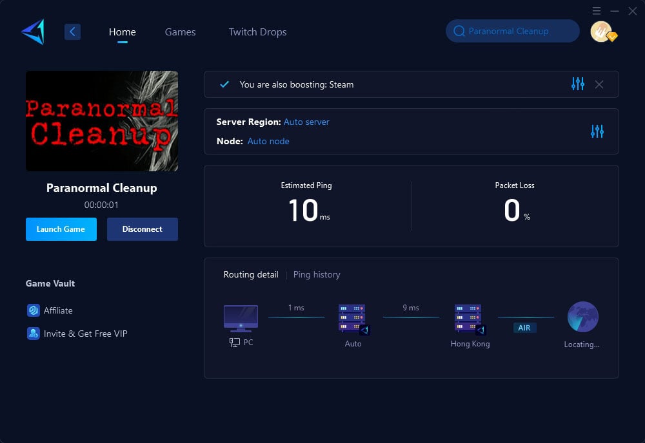Click the globe Locating icon
Screen dimensions: 645x443
[x=582, y=317]
